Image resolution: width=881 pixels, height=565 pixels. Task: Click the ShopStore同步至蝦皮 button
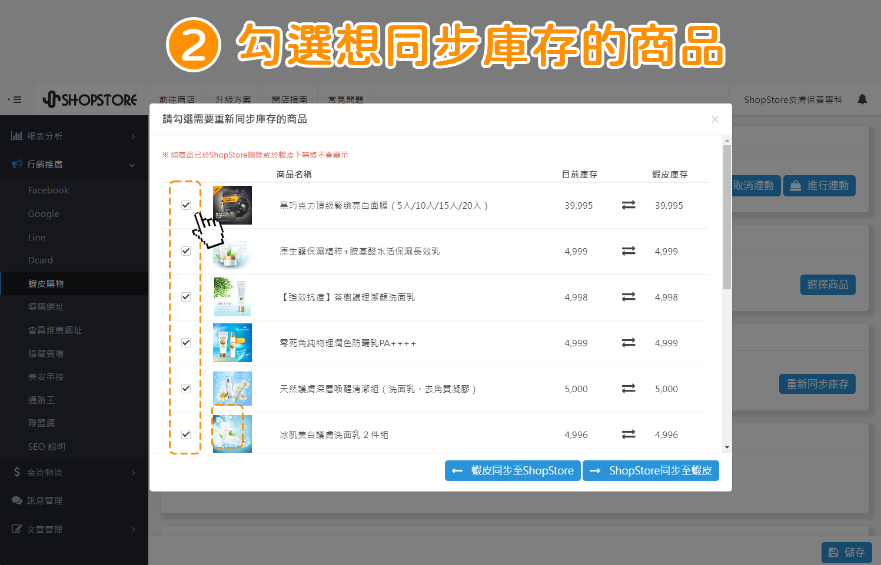[651, 470]
